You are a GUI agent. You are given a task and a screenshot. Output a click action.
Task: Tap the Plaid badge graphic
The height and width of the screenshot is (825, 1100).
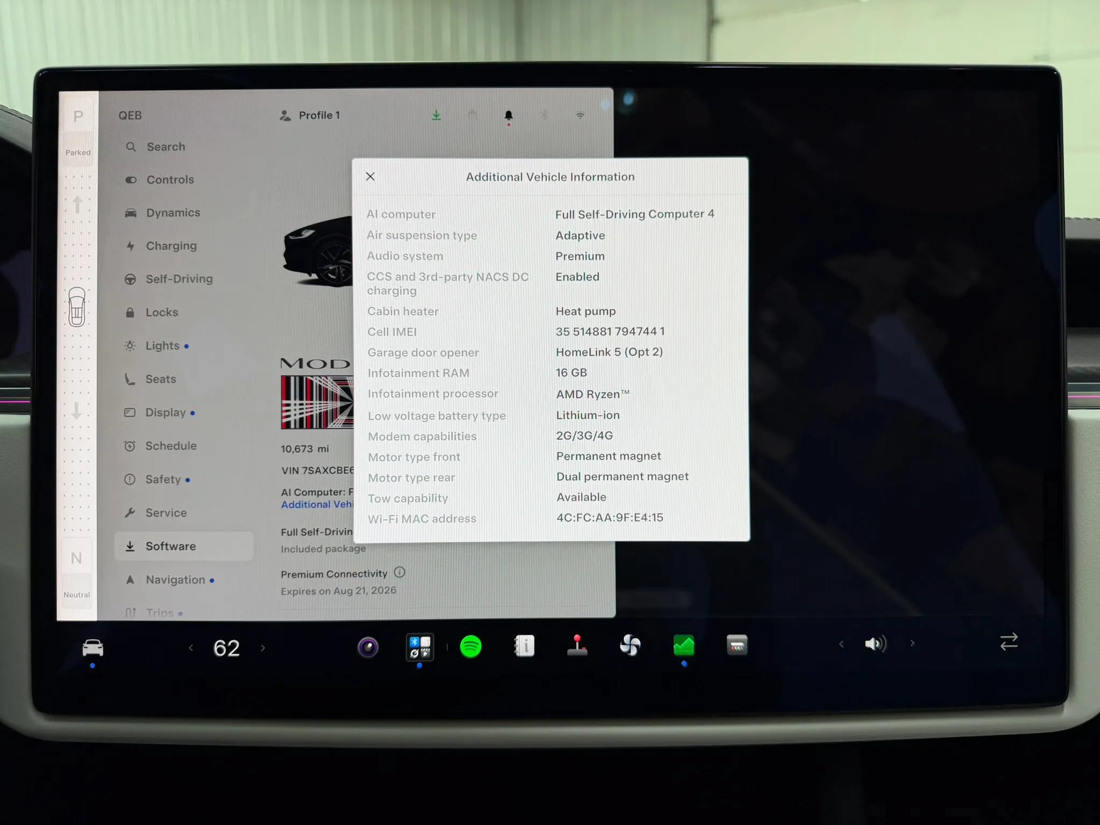pyautogui.click(x=317, y=402)
